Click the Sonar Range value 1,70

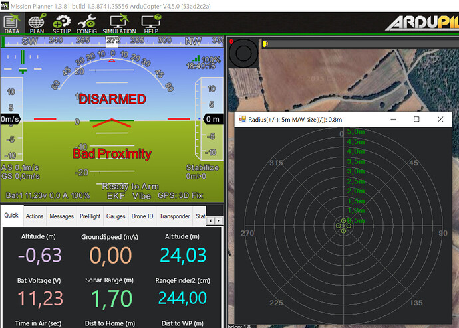108,299
